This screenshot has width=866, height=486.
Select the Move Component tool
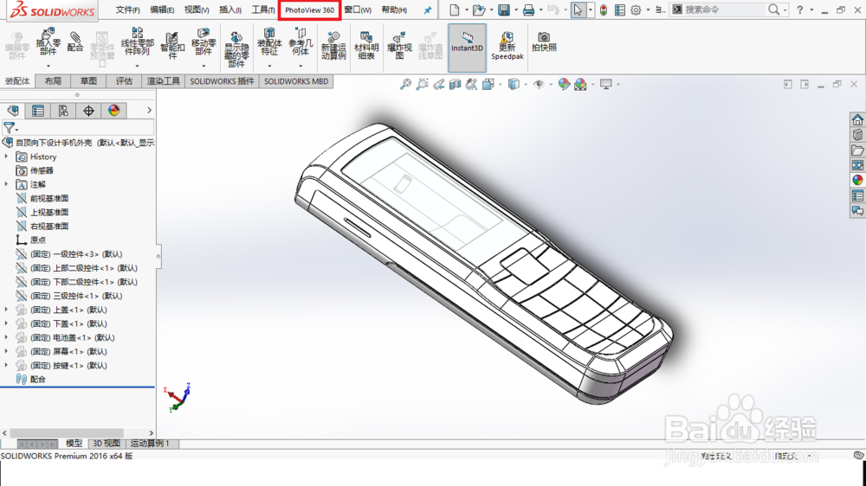pyautogui.click(x=204, y=42)
